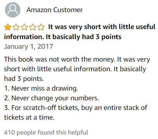Select point '1. Never miss a drawing.'

click(x=41, y=89)
